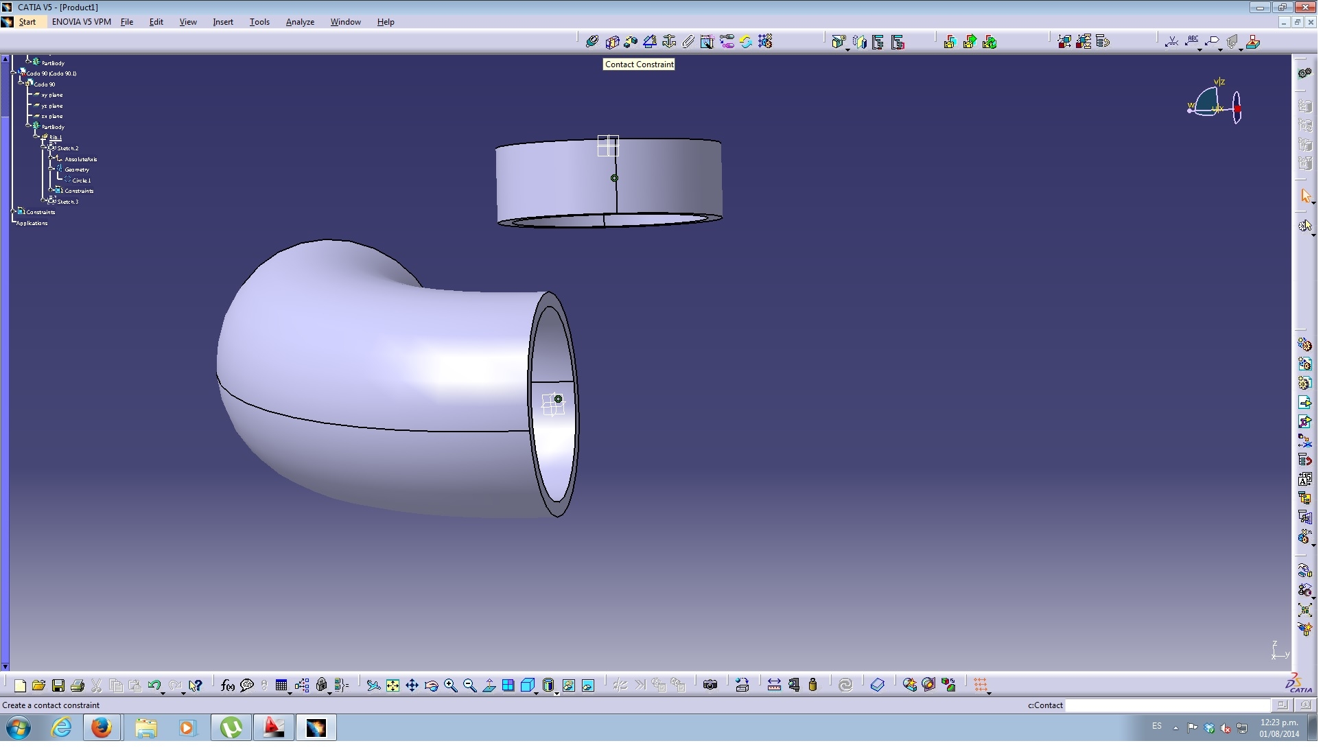Image resolution: width=1323 pixels, height=752 pixels.
Task: Open the Formula f(x) tool
Action: pos(228,685)
